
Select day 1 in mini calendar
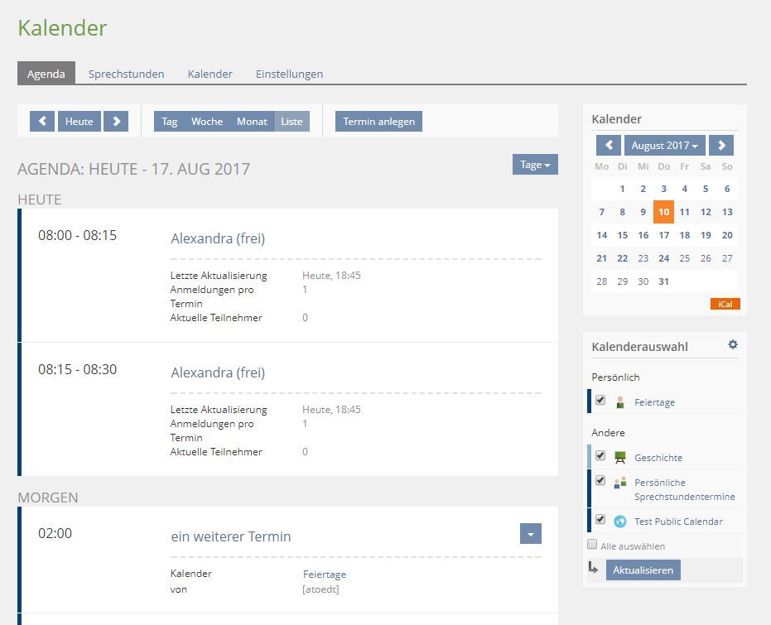pos(623,189)
